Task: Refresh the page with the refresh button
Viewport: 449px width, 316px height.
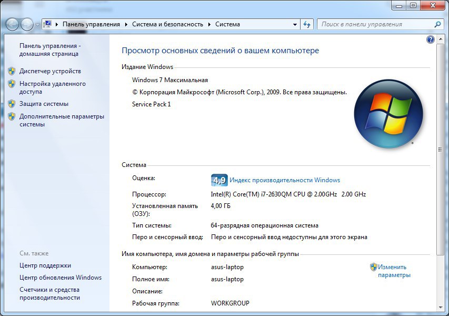Action: 307,24
